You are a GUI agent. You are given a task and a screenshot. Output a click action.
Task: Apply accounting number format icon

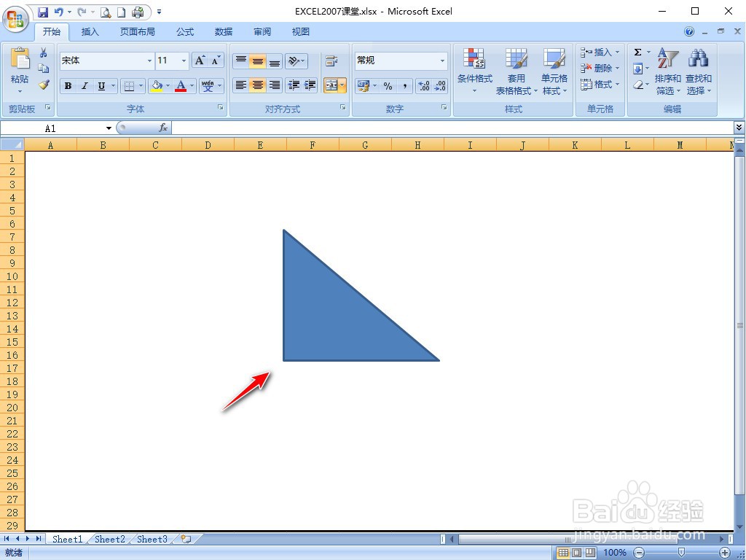364,86
